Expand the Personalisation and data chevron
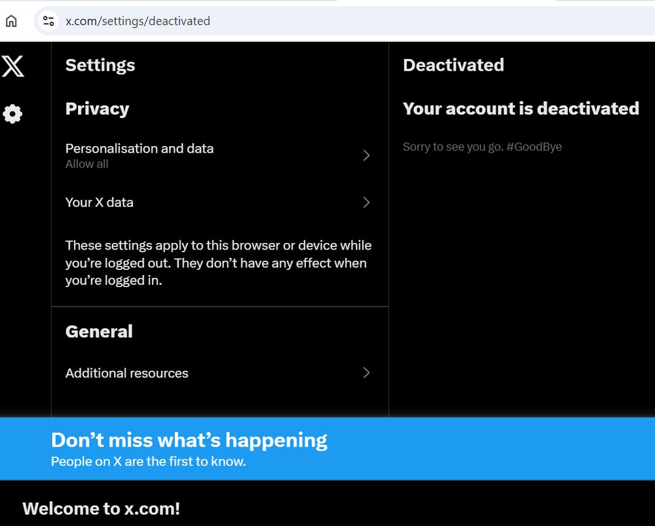Screen dimensions: 655x526 tap(366, 155)
